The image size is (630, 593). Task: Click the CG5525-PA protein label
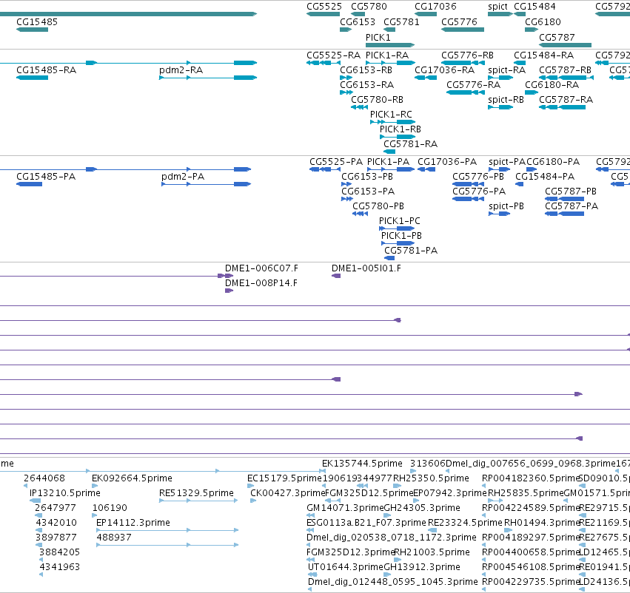point(336,162)
